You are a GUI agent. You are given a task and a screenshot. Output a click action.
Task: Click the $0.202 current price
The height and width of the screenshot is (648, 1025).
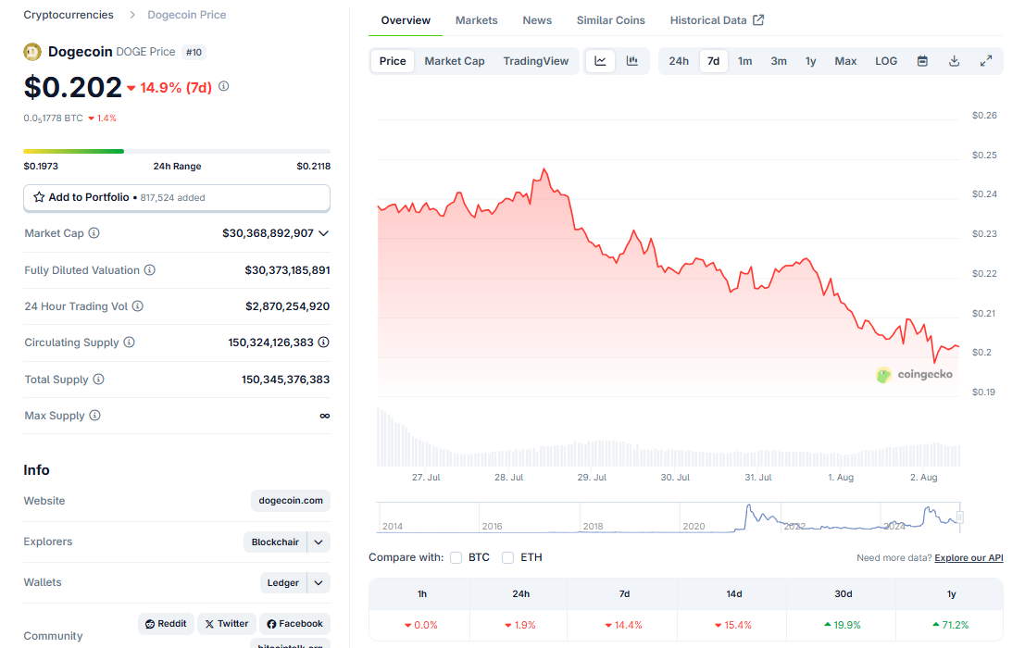coord(72,87)
